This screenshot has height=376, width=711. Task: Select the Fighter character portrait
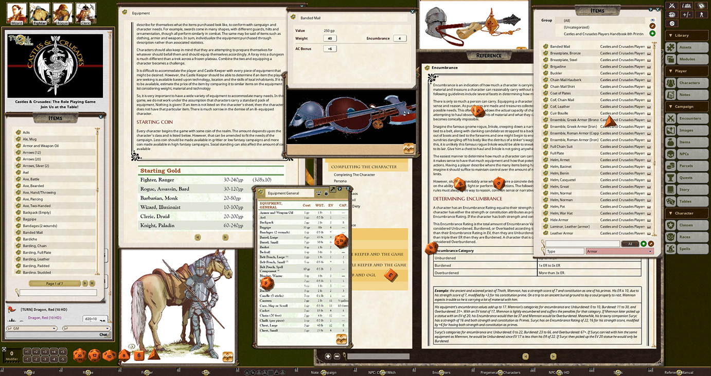tap(40, 13)
